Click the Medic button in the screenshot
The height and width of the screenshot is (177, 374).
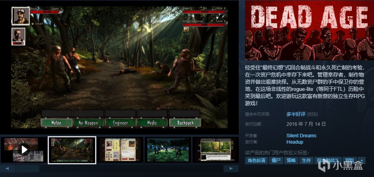(152, 123)
